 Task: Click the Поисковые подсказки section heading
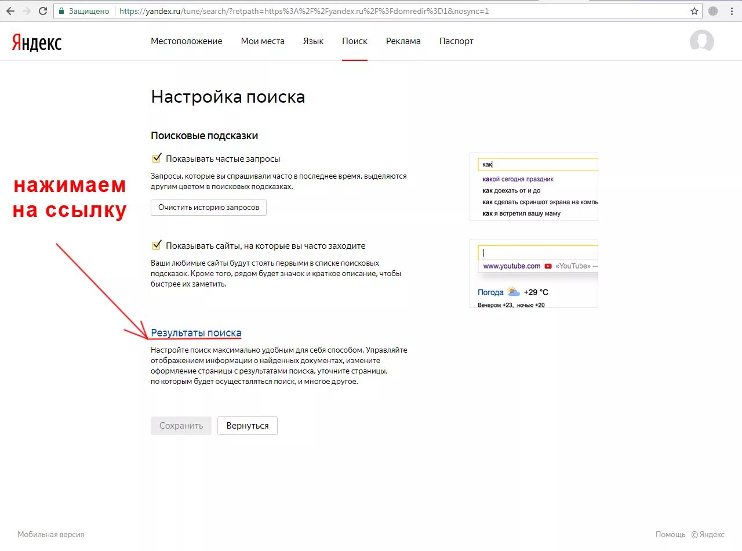204,136
